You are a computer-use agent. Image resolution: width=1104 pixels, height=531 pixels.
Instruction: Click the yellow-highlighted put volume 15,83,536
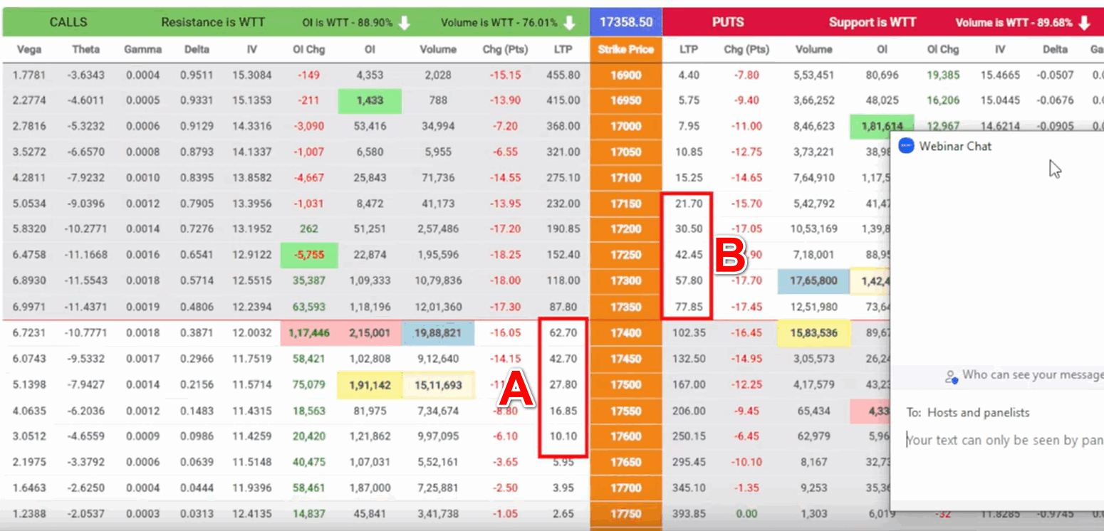(814, 332)
